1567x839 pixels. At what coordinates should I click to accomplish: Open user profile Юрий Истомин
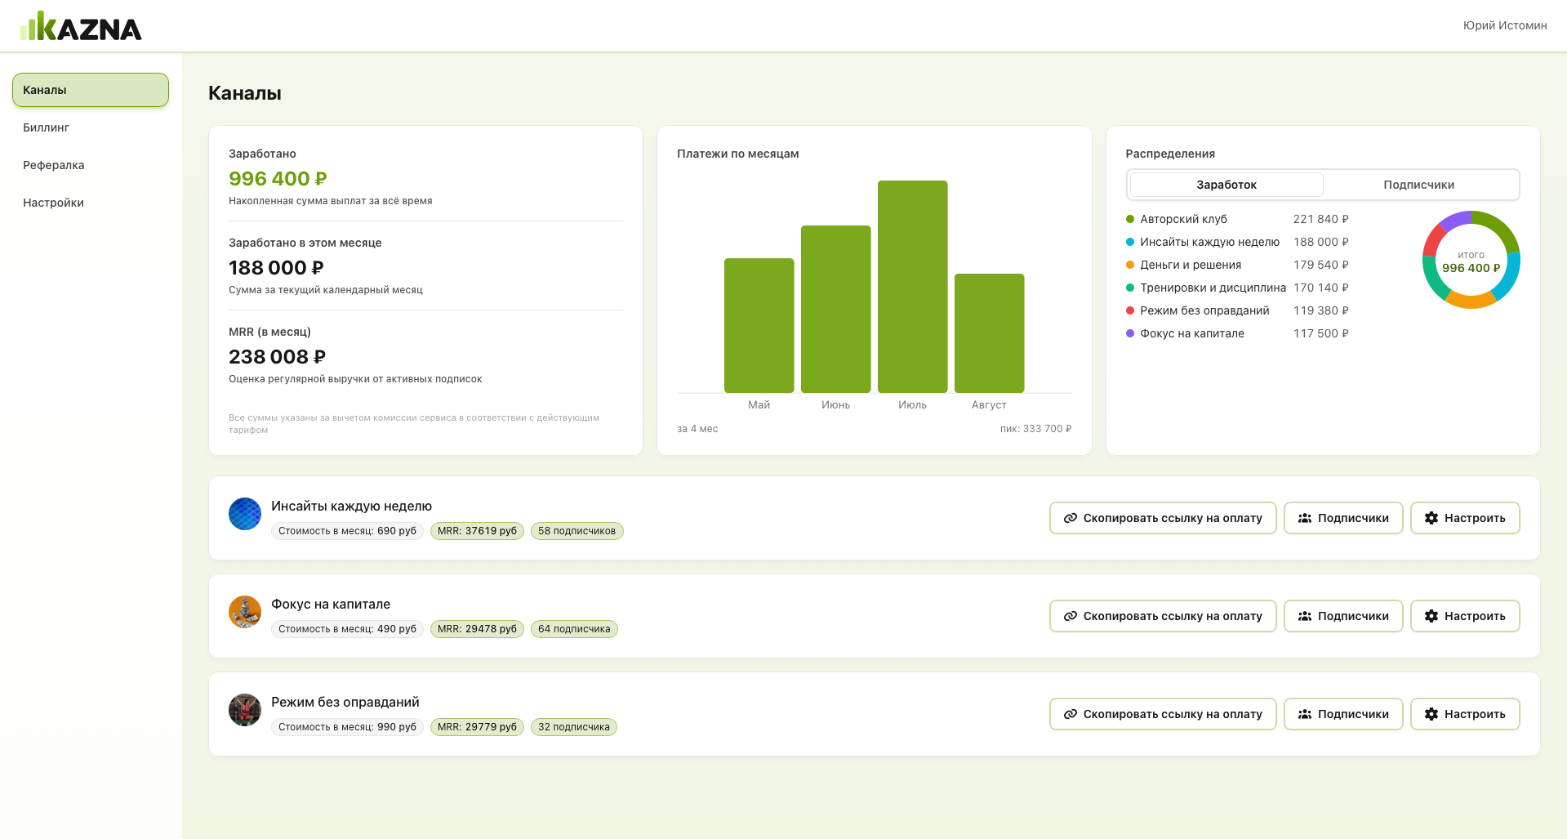pyautogui.click(x=1505, y=25)
